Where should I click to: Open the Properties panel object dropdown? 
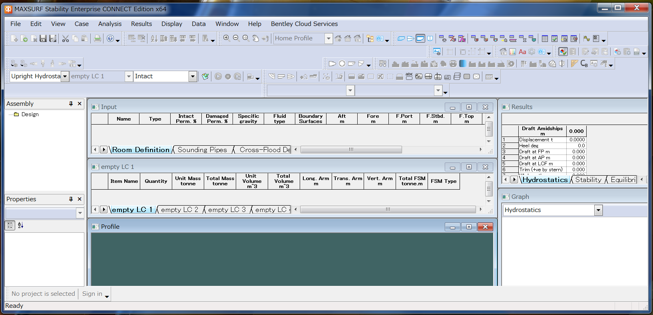tap(80, 213)
